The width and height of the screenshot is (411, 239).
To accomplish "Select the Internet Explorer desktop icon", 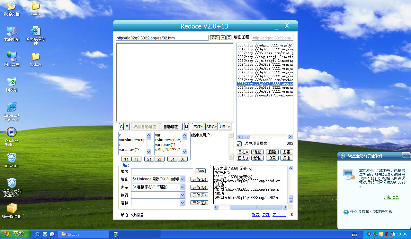I will [x=12, y=111].
